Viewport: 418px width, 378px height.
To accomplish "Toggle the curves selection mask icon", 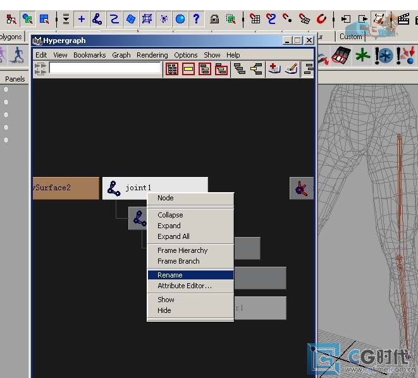I will click(114, 19).
